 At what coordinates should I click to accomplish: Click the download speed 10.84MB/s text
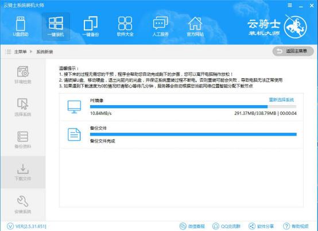point(101,113)
